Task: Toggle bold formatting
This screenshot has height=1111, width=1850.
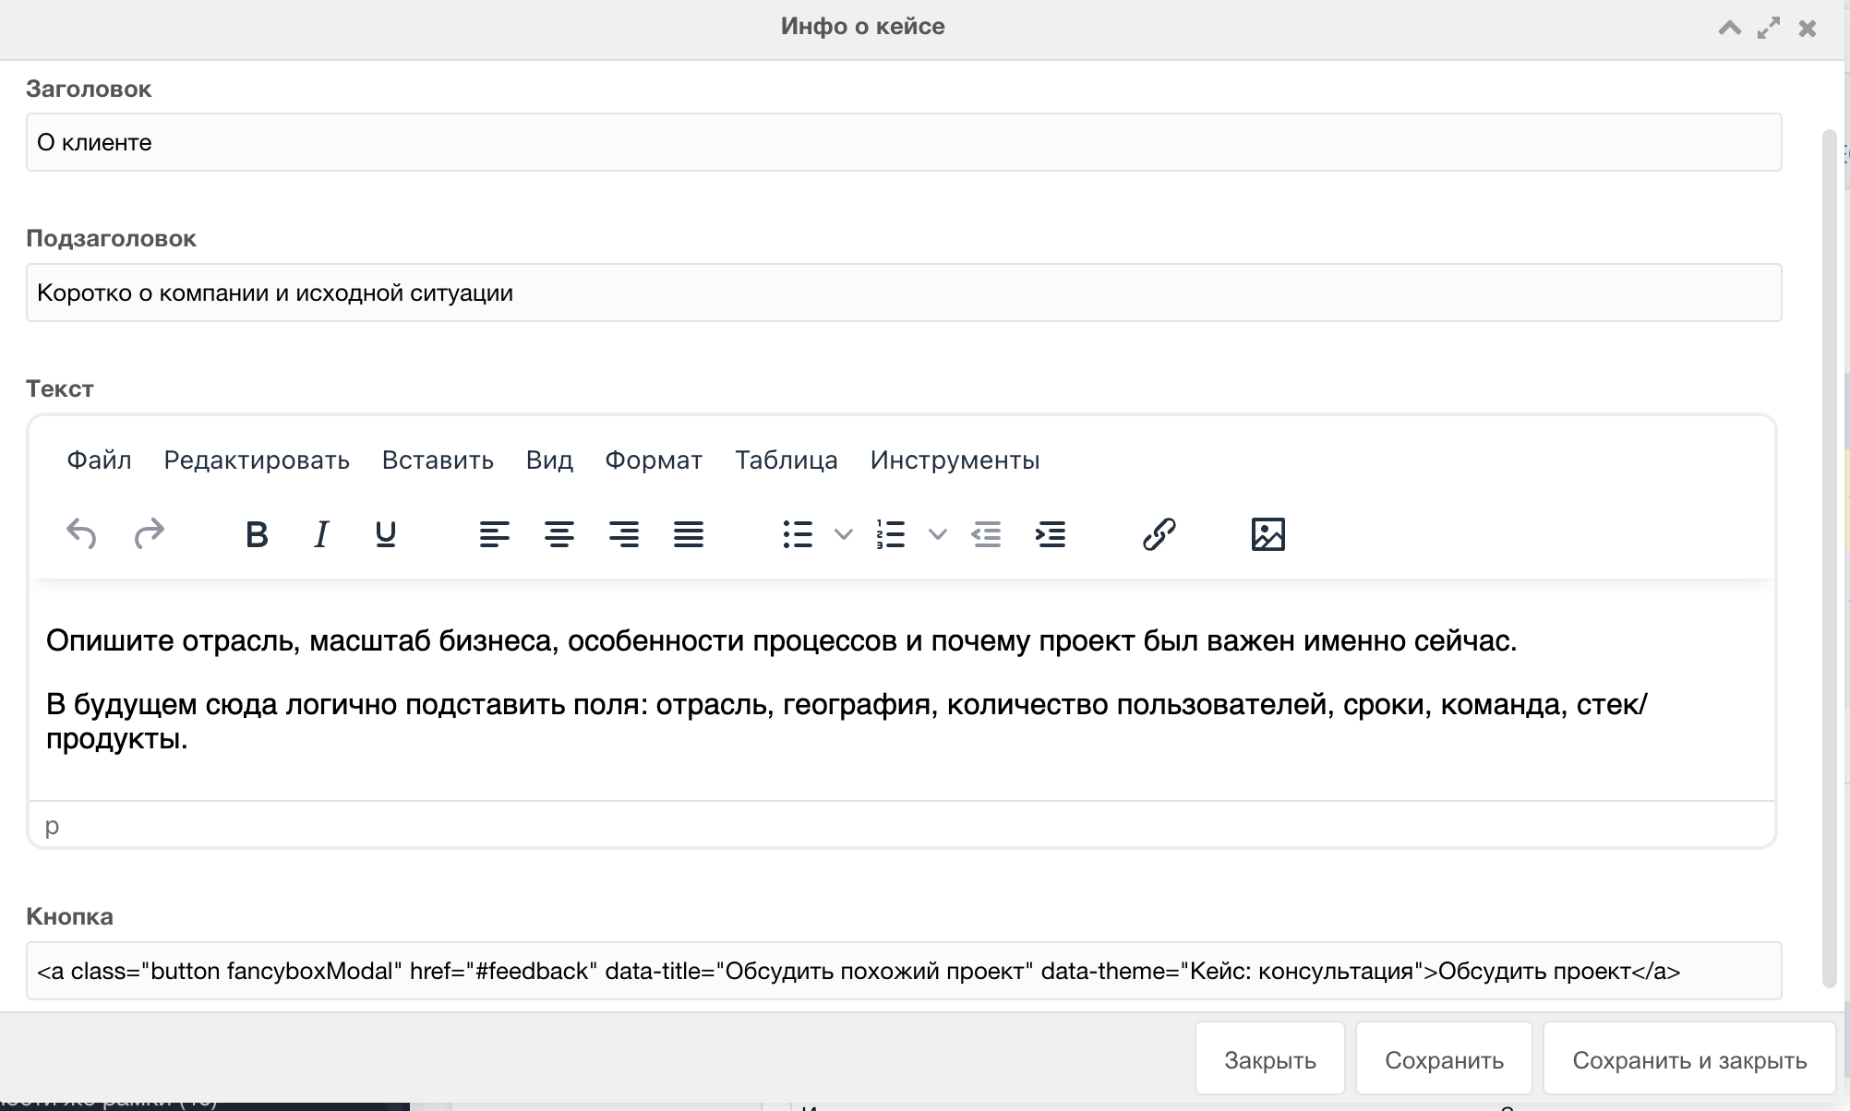Action: (257, 533)
